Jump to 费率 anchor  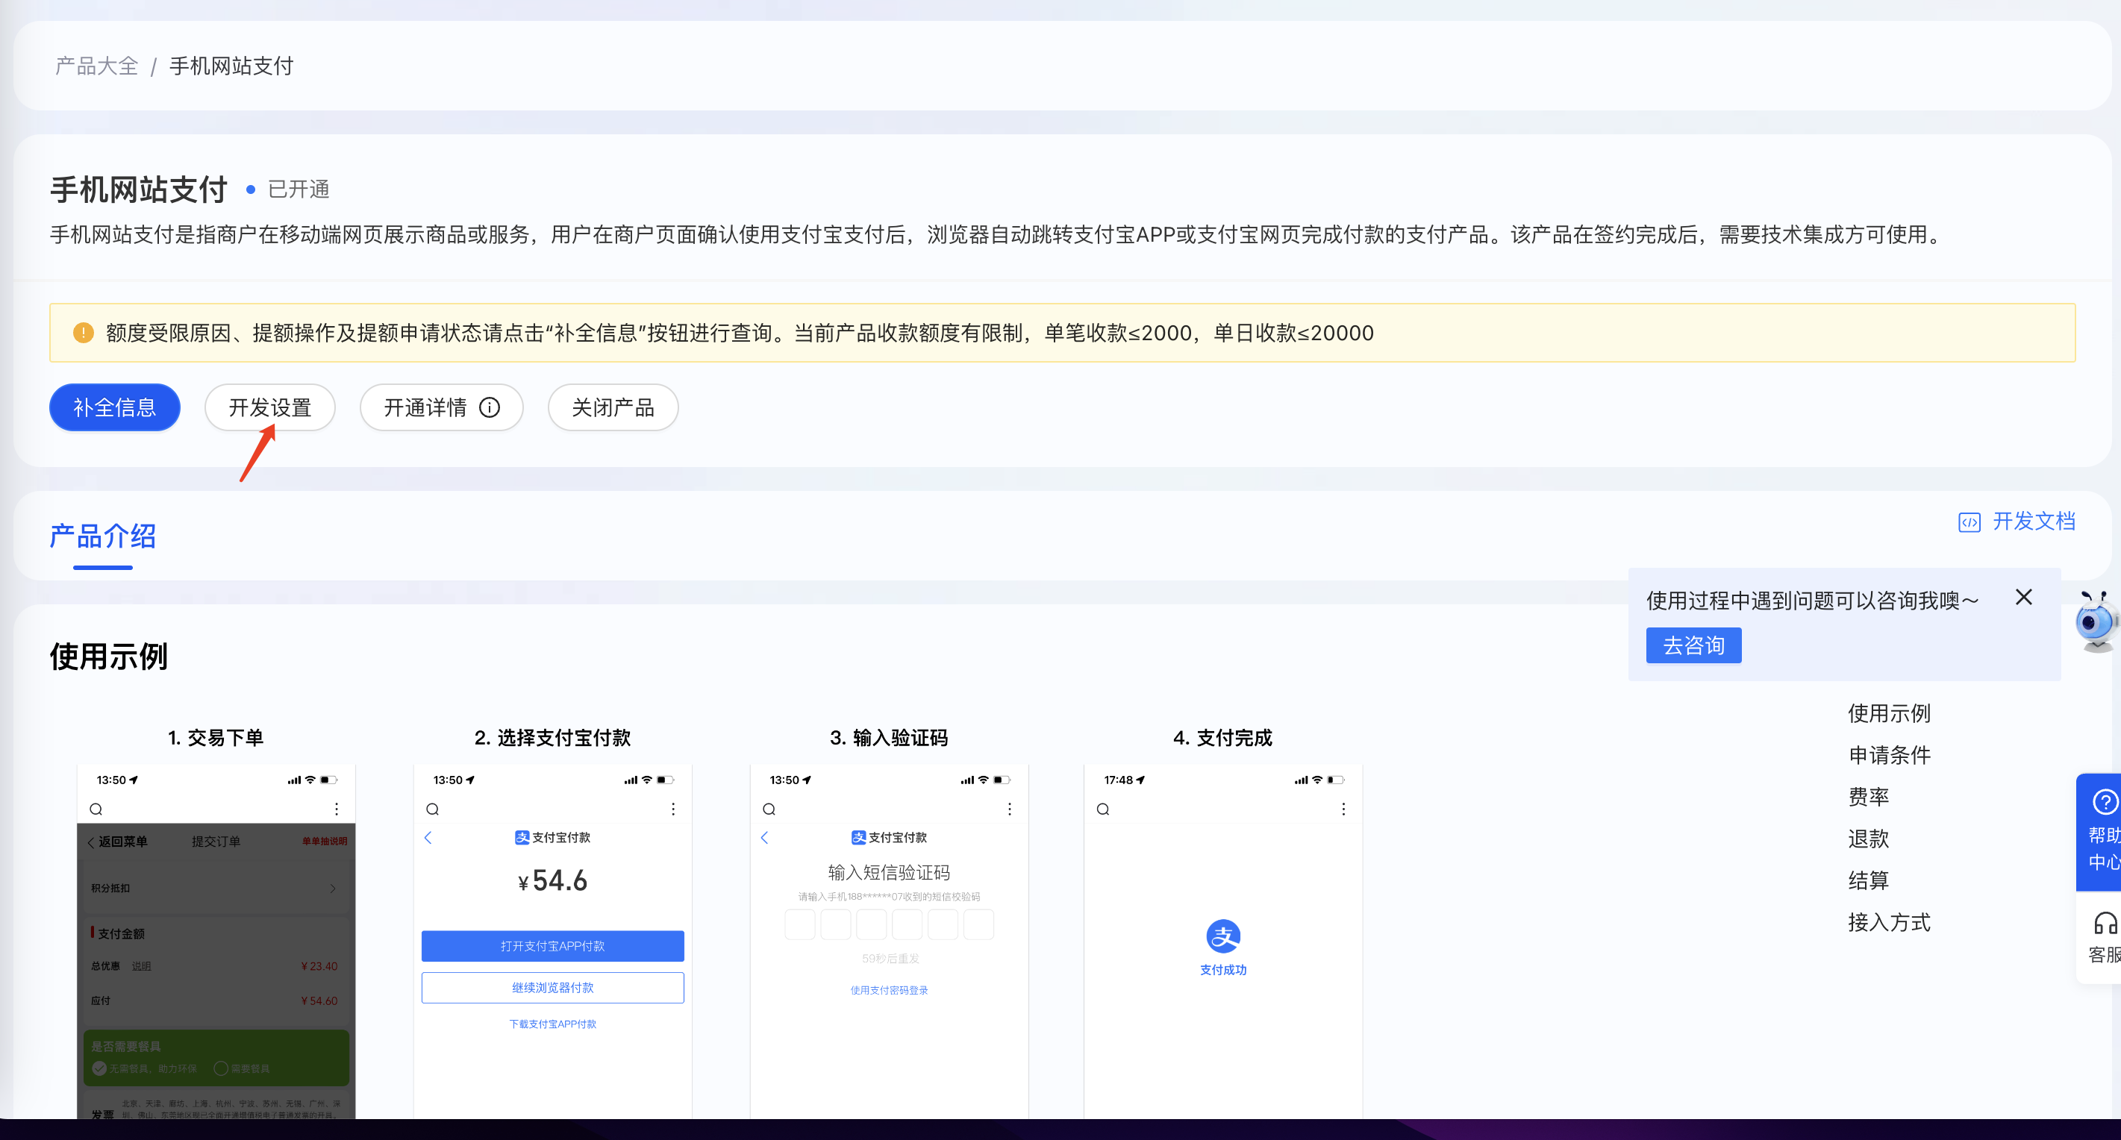click(1868, 797)
